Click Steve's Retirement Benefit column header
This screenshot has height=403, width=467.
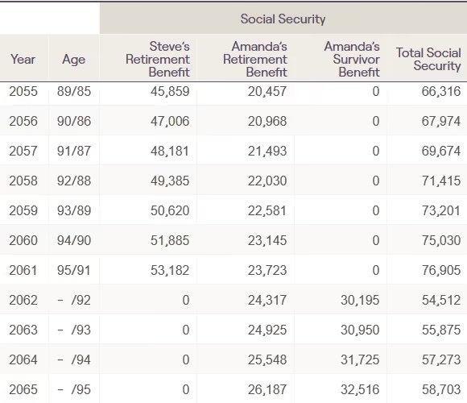tap(158, 59)
